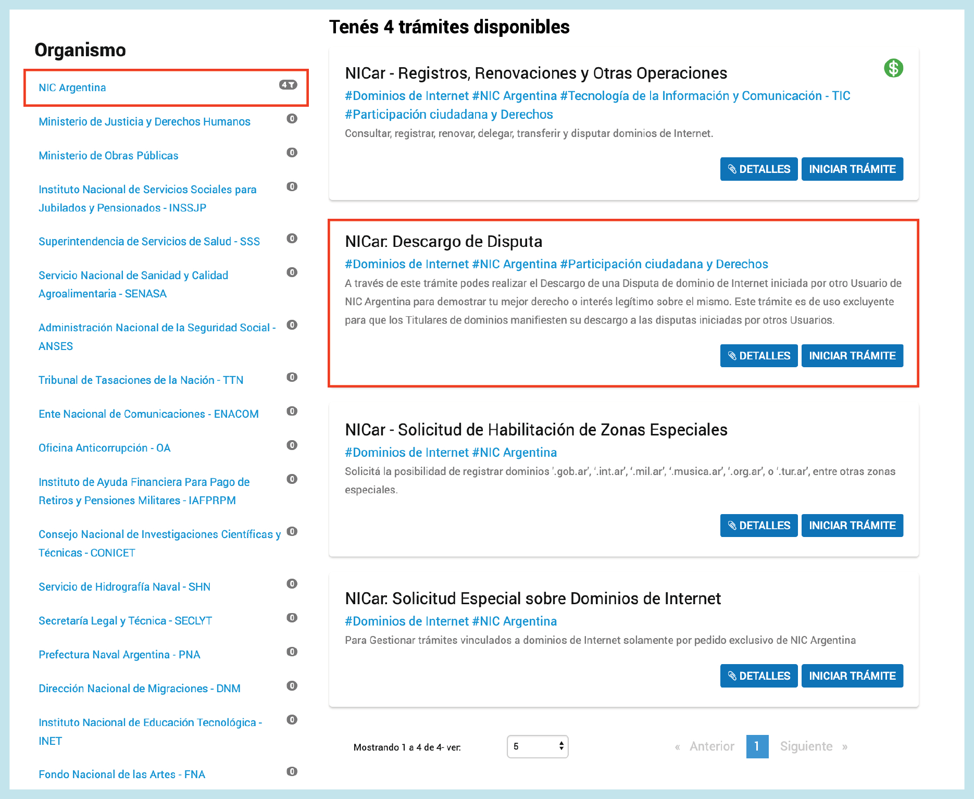
Task: Select Ministerio de Obras Públicas filter
Action: point(108,156)
